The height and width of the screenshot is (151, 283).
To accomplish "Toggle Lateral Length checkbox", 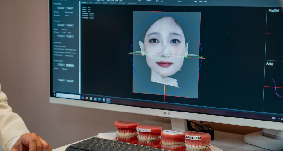I will pyautogui.click(x=58, y=55).
